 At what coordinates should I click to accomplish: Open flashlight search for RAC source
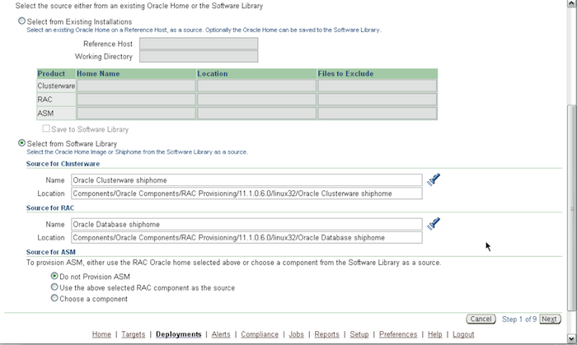coord(434,224)
